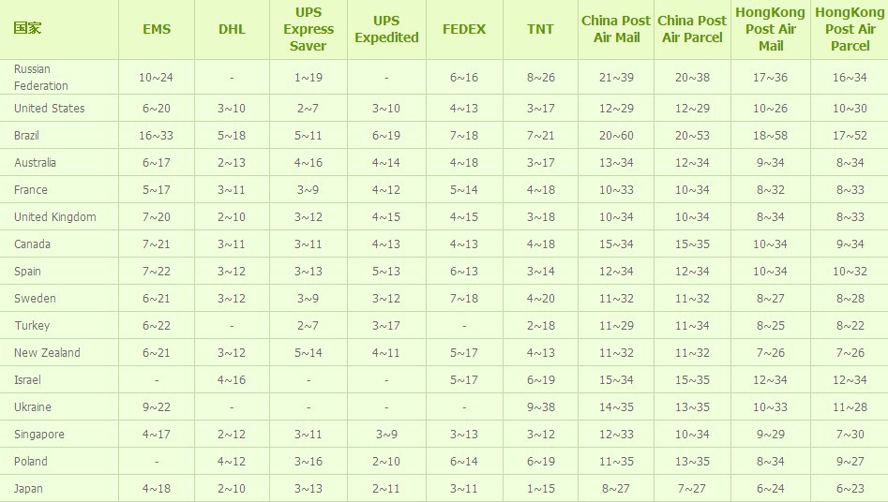Screen dimensions: 888x502
Task: Click the China Post Air Mail header
Action: [x=616, y=29]
